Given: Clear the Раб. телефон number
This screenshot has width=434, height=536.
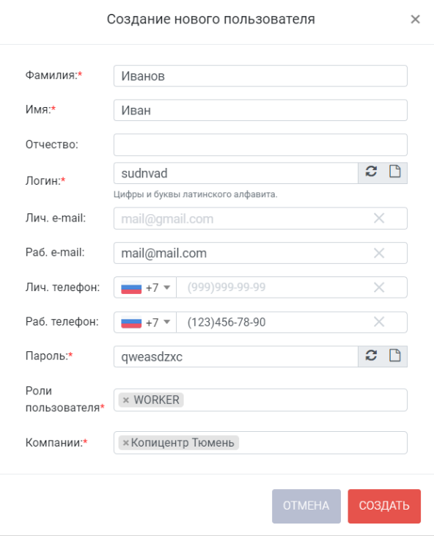Looking at the screenshot, I should coord(379,322).
